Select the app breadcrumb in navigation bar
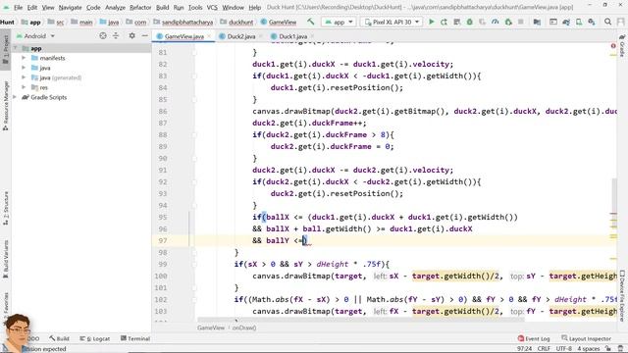628x353 pixels. tap(30, 22)
